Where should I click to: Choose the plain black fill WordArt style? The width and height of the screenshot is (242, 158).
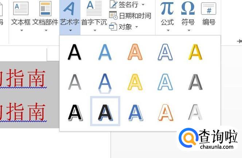(74, 52)
